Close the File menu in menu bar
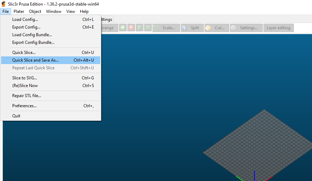Screen dimensions: 312x181 6,11
